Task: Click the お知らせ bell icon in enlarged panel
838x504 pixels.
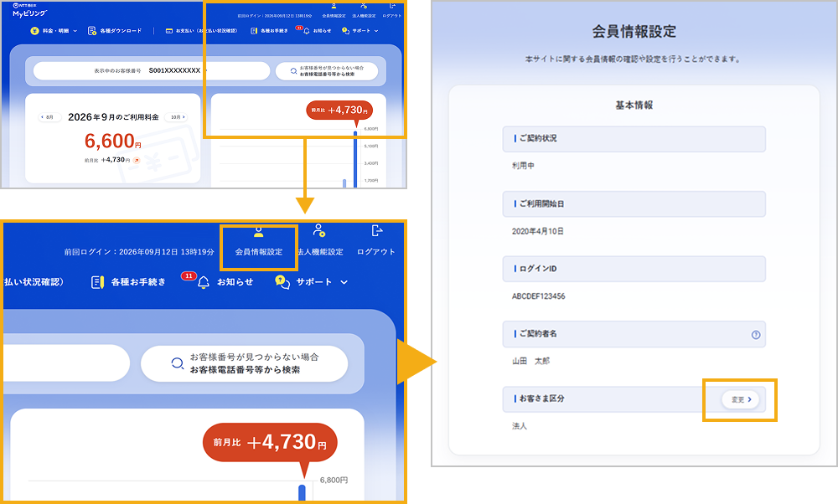Action: (203, 282)
